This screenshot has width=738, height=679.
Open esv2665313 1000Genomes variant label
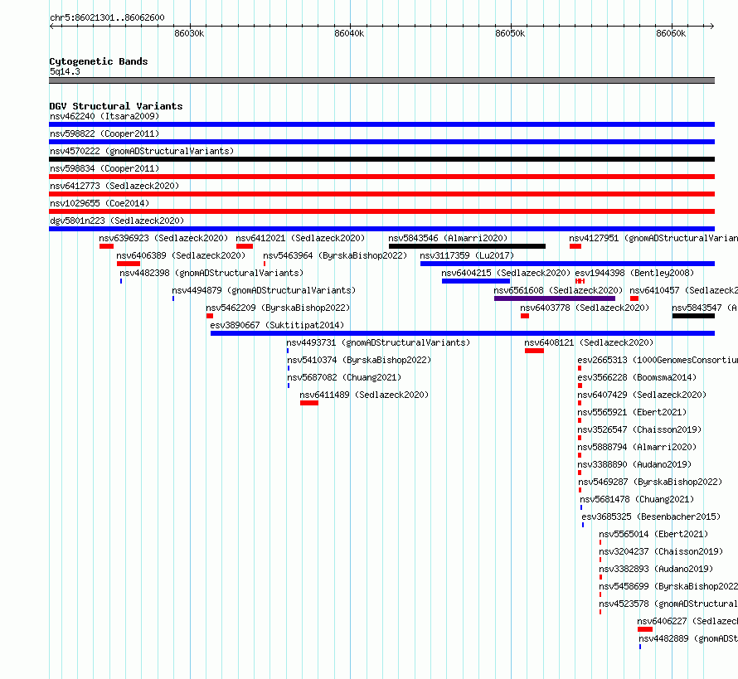[x=658, y=360]
